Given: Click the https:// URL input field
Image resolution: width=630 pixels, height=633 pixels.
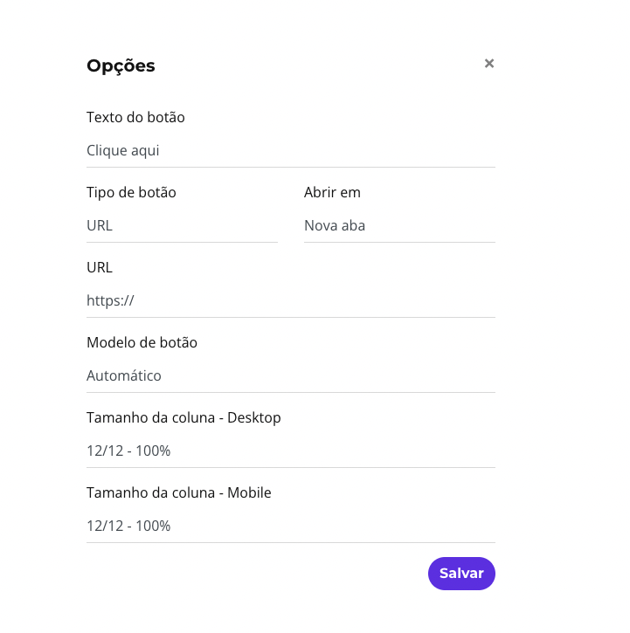Looking at the screenshot, I should tap(291, 300).
